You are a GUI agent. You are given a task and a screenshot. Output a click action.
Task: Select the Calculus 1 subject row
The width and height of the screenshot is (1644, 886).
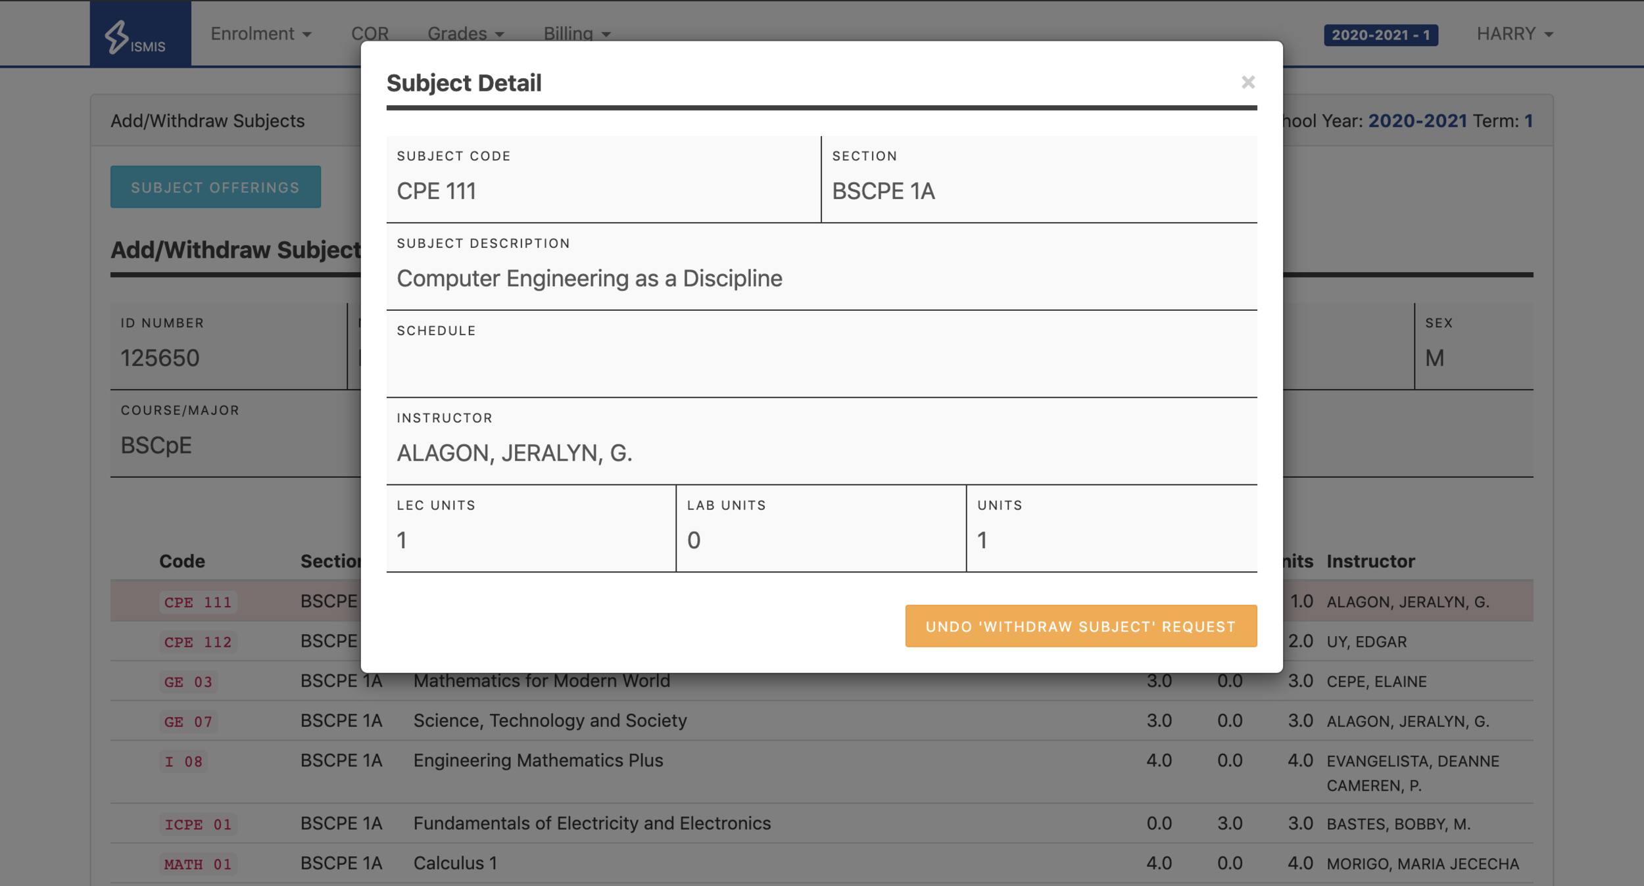coord(455,863)
